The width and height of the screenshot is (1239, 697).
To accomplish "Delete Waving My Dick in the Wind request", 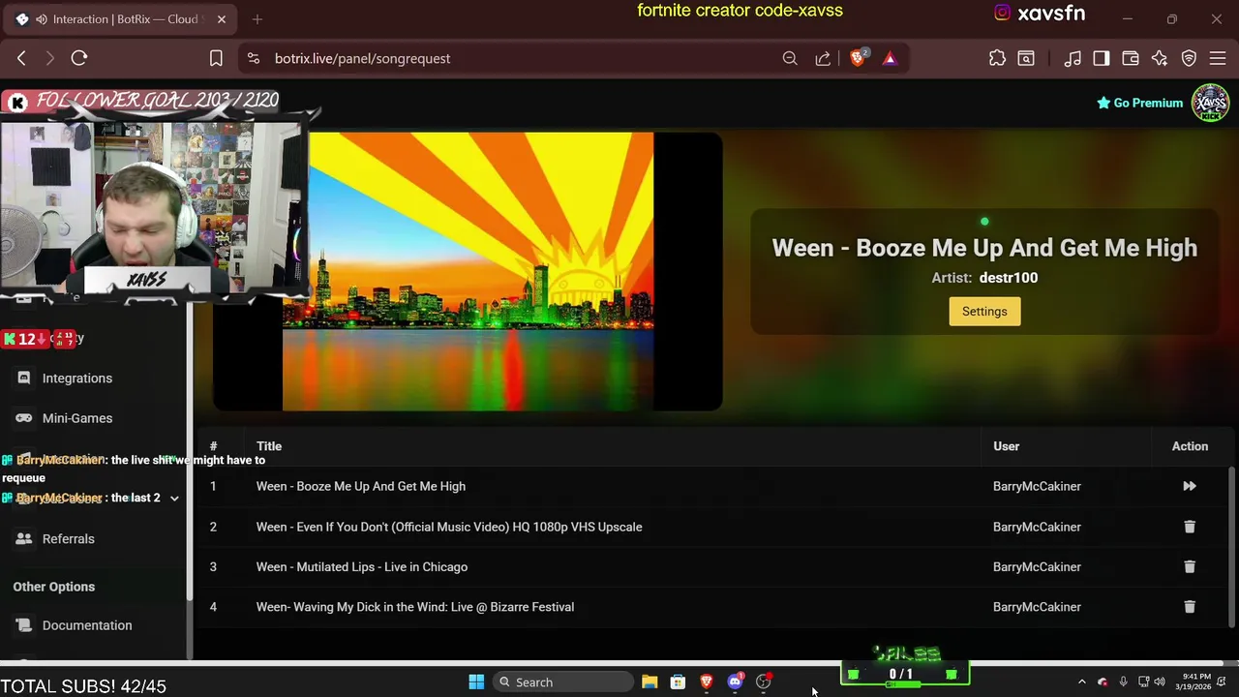I will point(1190,607).
